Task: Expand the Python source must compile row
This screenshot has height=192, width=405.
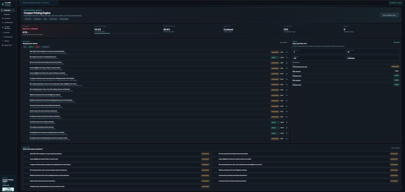Action: tap(155, 122)
